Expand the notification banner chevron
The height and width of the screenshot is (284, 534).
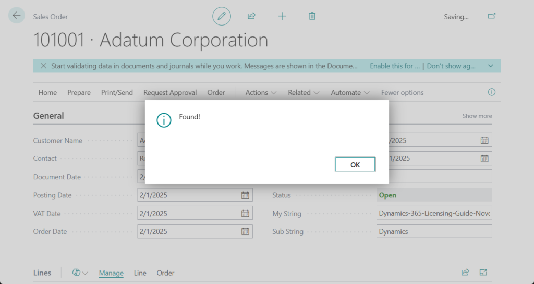point(490,66)
